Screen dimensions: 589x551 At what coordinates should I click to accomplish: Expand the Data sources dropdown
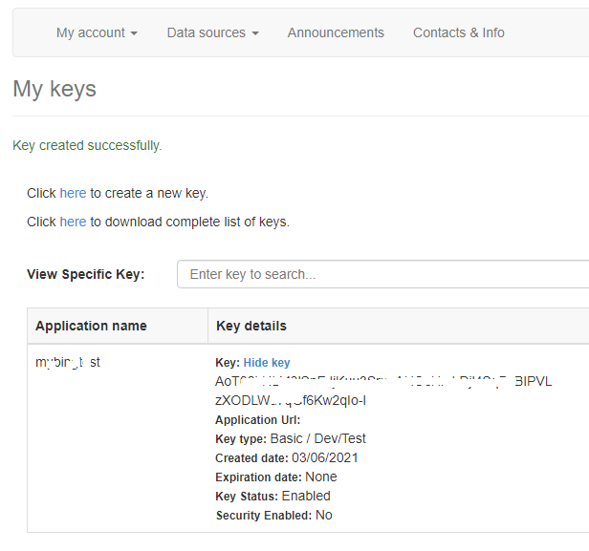213,32
